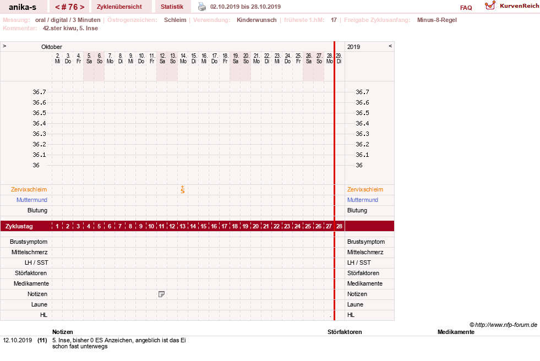Open the note icon on cycle day 11
Image resolution: width=540 pixels, height=361 pixels.
[161, 294]
